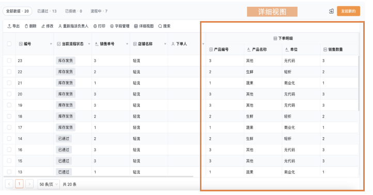Click the 单位 column text icon

(287, 50)
